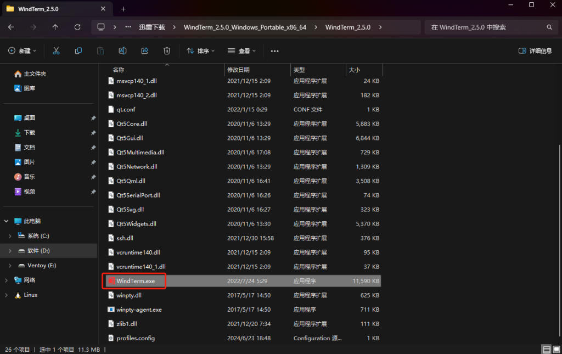This screenshot has height=354, width=562.
Task: Click 迅雷下载 in the breadcrumb path
Action: pos(151,27)
